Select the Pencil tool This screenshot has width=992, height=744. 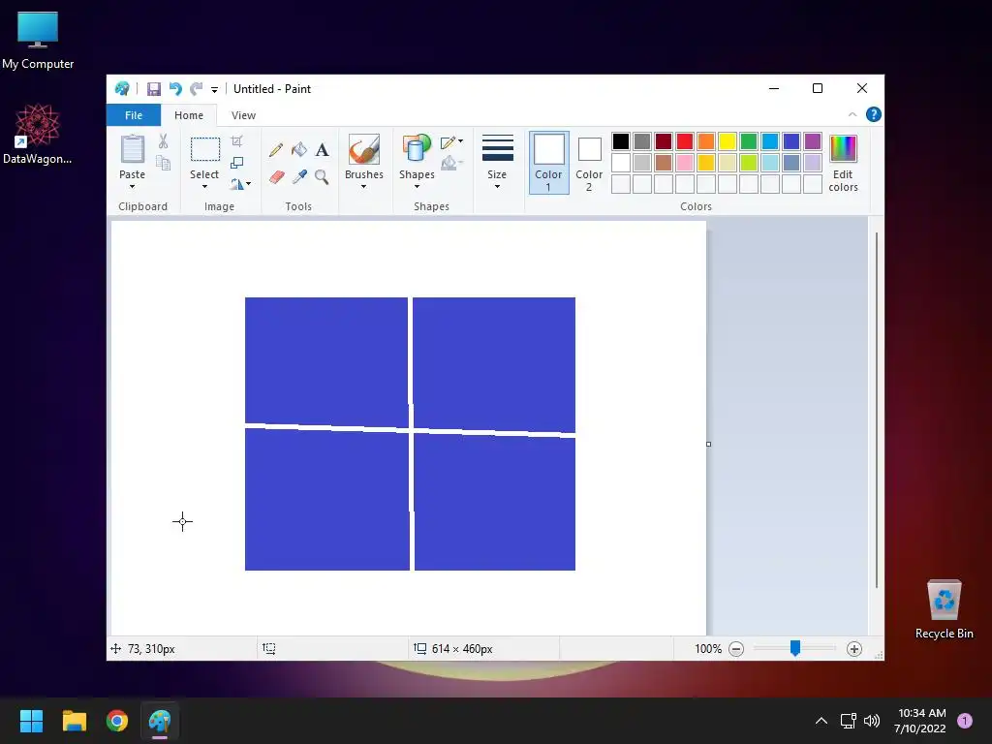(276, 150)
